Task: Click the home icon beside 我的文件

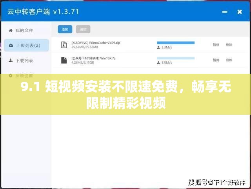Action: 11,30
